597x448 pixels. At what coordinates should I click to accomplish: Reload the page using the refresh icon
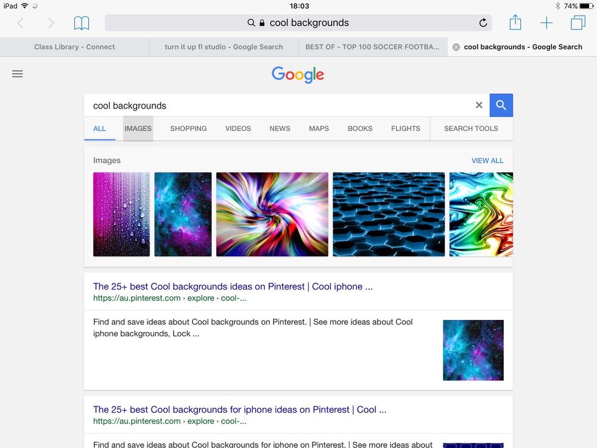(x=482, y=23)
